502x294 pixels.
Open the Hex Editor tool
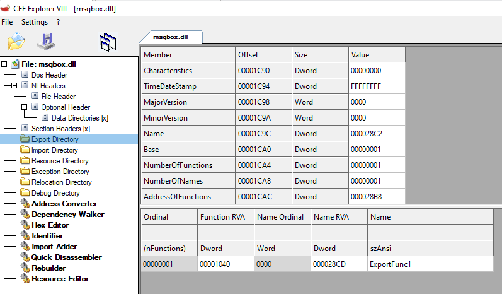pos(50,225)
